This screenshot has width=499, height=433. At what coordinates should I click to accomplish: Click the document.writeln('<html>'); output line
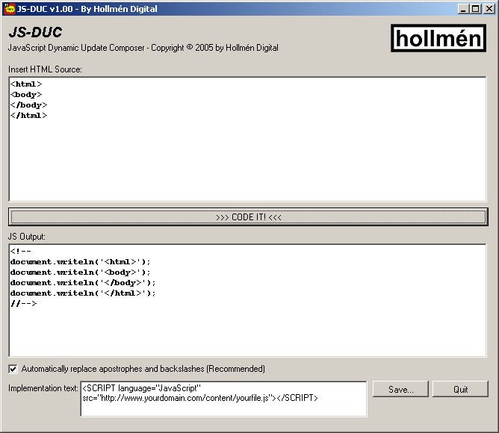click(80, 262)
